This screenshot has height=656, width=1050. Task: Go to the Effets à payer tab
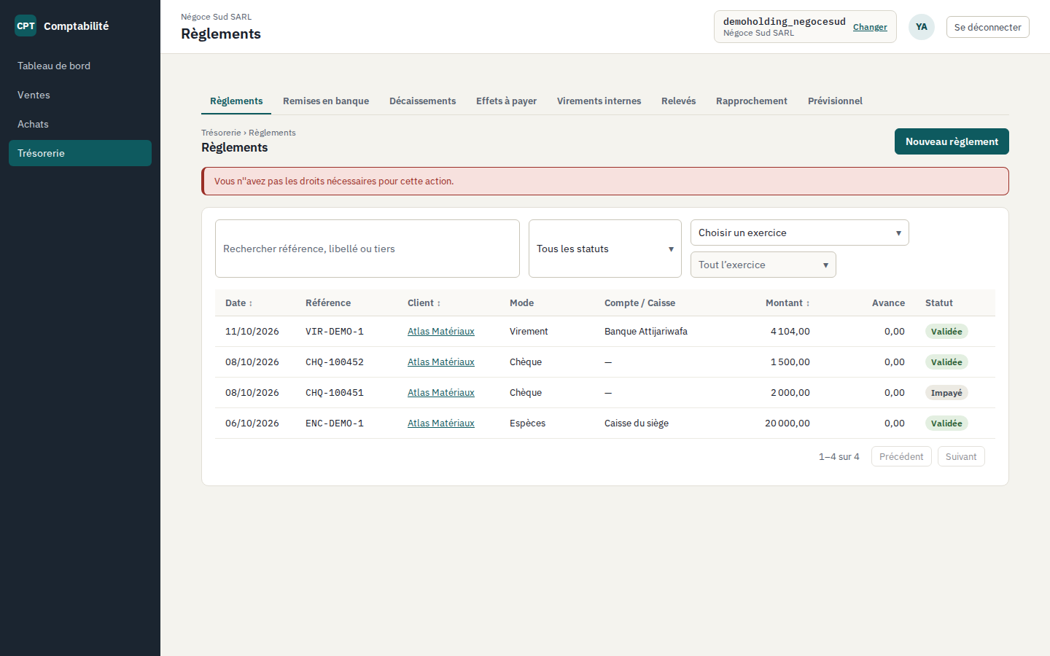coord(506,101)
